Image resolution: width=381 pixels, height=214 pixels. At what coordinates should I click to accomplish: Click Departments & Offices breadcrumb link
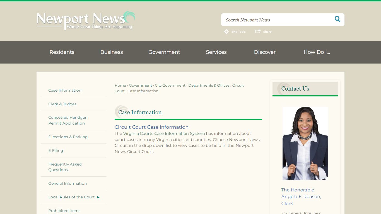pyautogui.click(x=209, y=85)
